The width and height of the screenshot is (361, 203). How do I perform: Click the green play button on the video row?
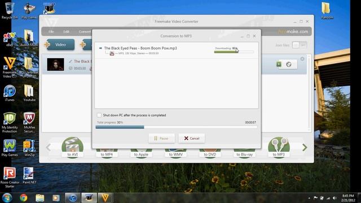click(x=279, y=64)
